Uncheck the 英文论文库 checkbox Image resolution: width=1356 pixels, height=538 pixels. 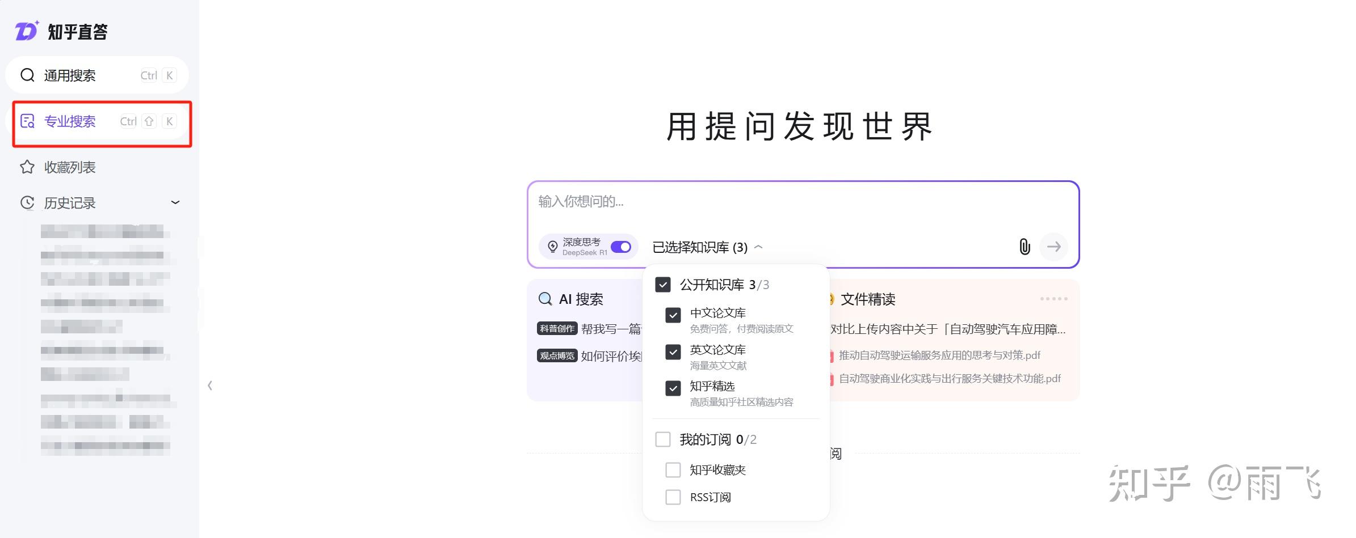coord(673,352)
